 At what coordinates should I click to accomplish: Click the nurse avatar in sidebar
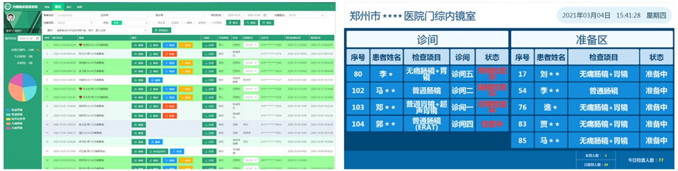tap(11, 17)
